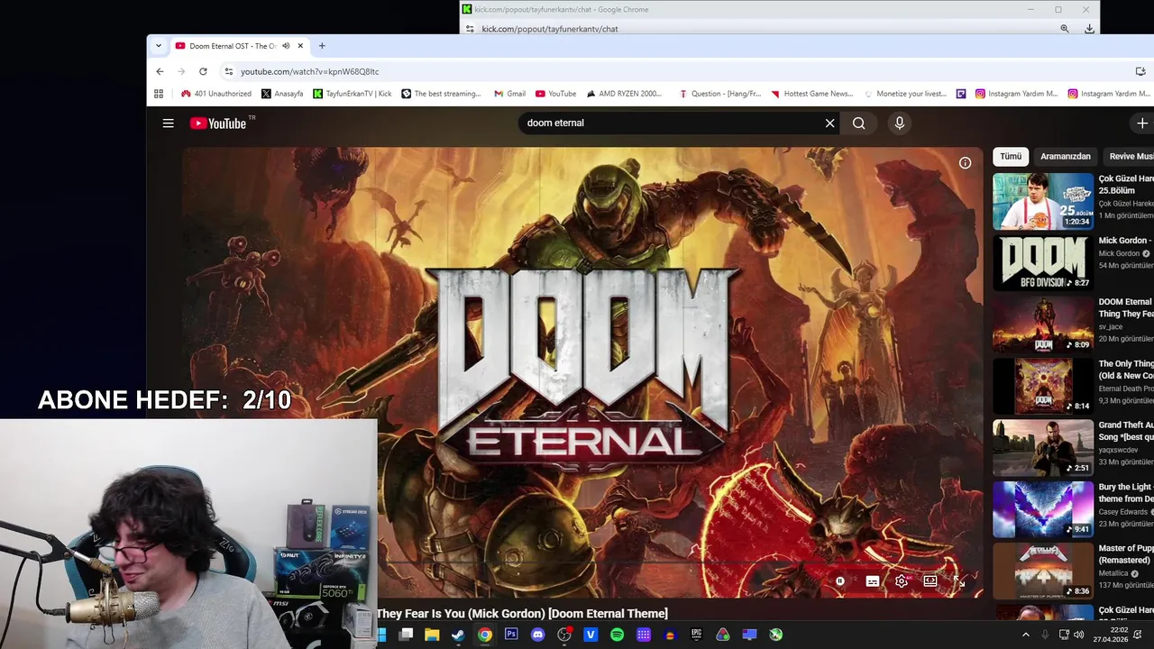Play the Bury the Light video thumbnail
1154x649 pixels.
[1043, 509]
